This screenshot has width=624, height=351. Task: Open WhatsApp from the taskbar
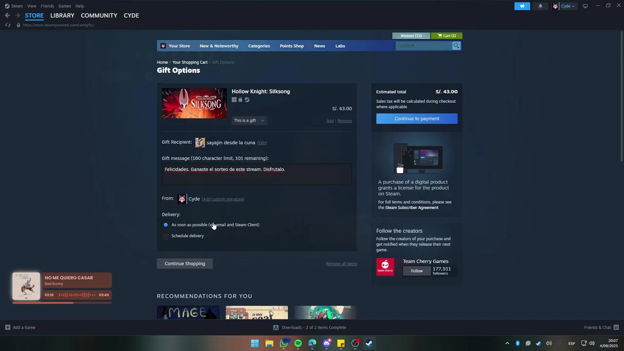pyautogui.click(x=284, y=343)
